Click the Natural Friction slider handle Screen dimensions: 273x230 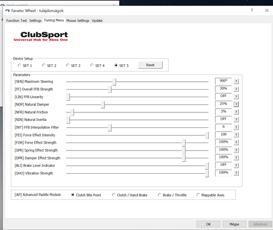[x=72, y=112]
